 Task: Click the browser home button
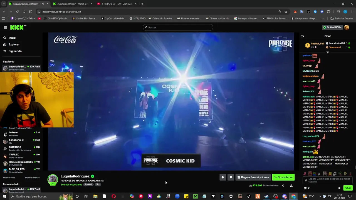(24, 12)
